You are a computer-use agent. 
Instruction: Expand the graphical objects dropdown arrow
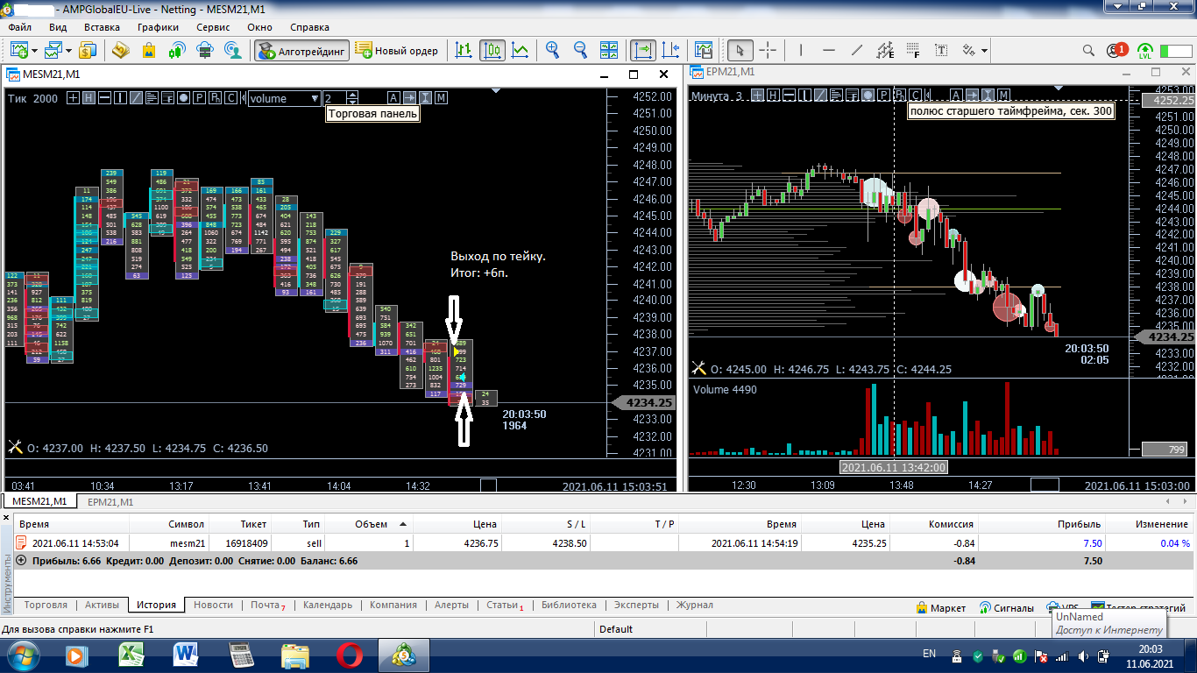coord(985,50)
